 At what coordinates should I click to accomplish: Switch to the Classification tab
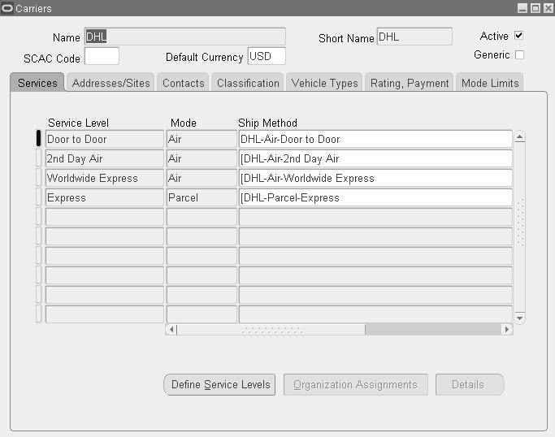pyautogui.click(x=248, y=83)
